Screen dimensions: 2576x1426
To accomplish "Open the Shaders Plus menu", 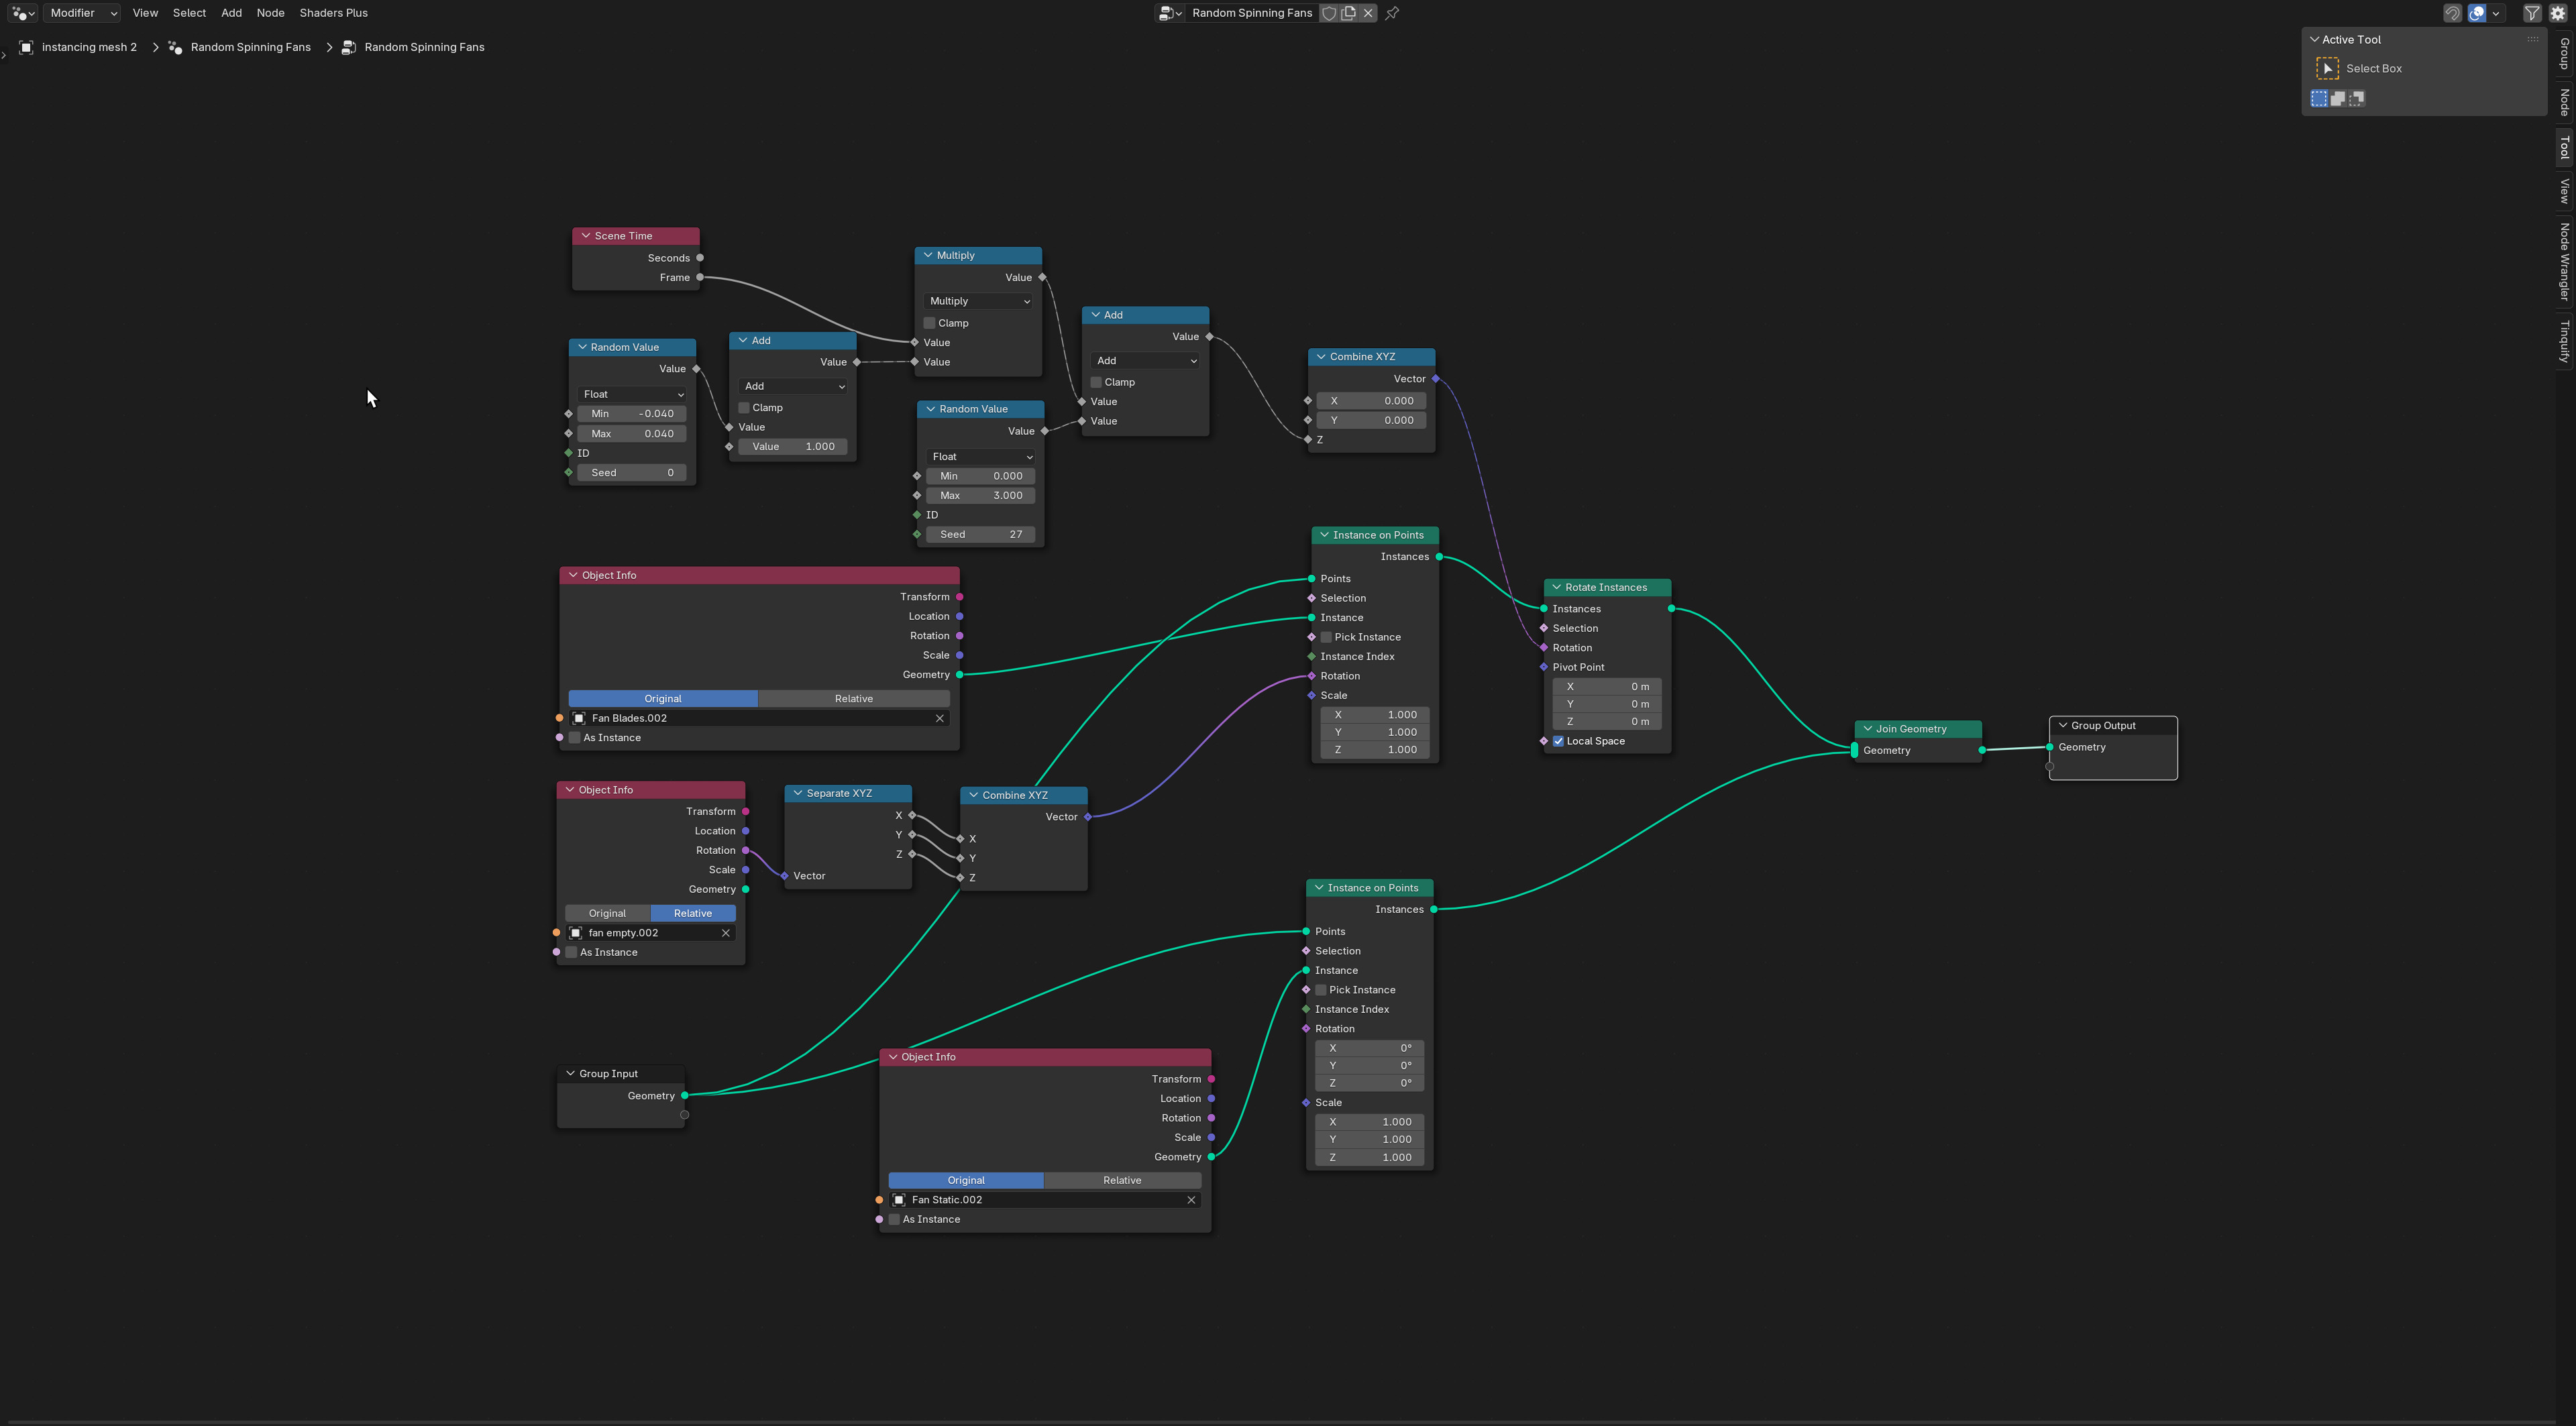I will [x=333, y=13].
